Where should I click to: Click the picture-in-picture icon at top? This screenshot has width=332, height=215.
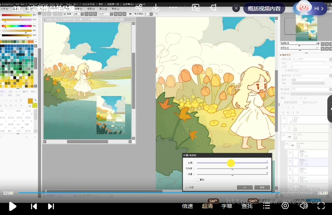click(196, 8)
